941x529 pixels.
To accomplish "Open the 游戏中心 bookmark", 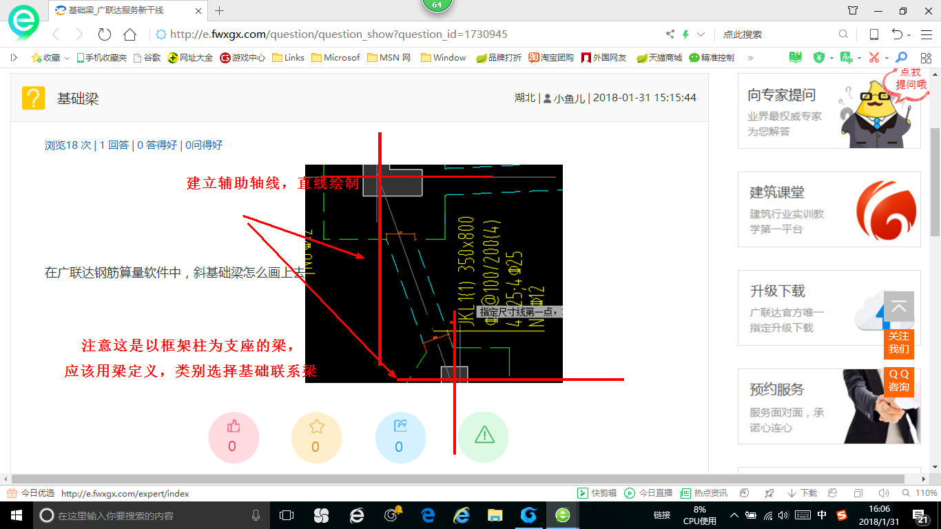I will (x=242, y=58).
